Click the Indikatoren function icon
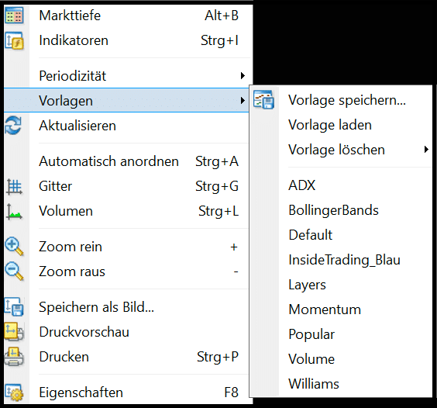The image size is (437, 408). tap(14, 41)
